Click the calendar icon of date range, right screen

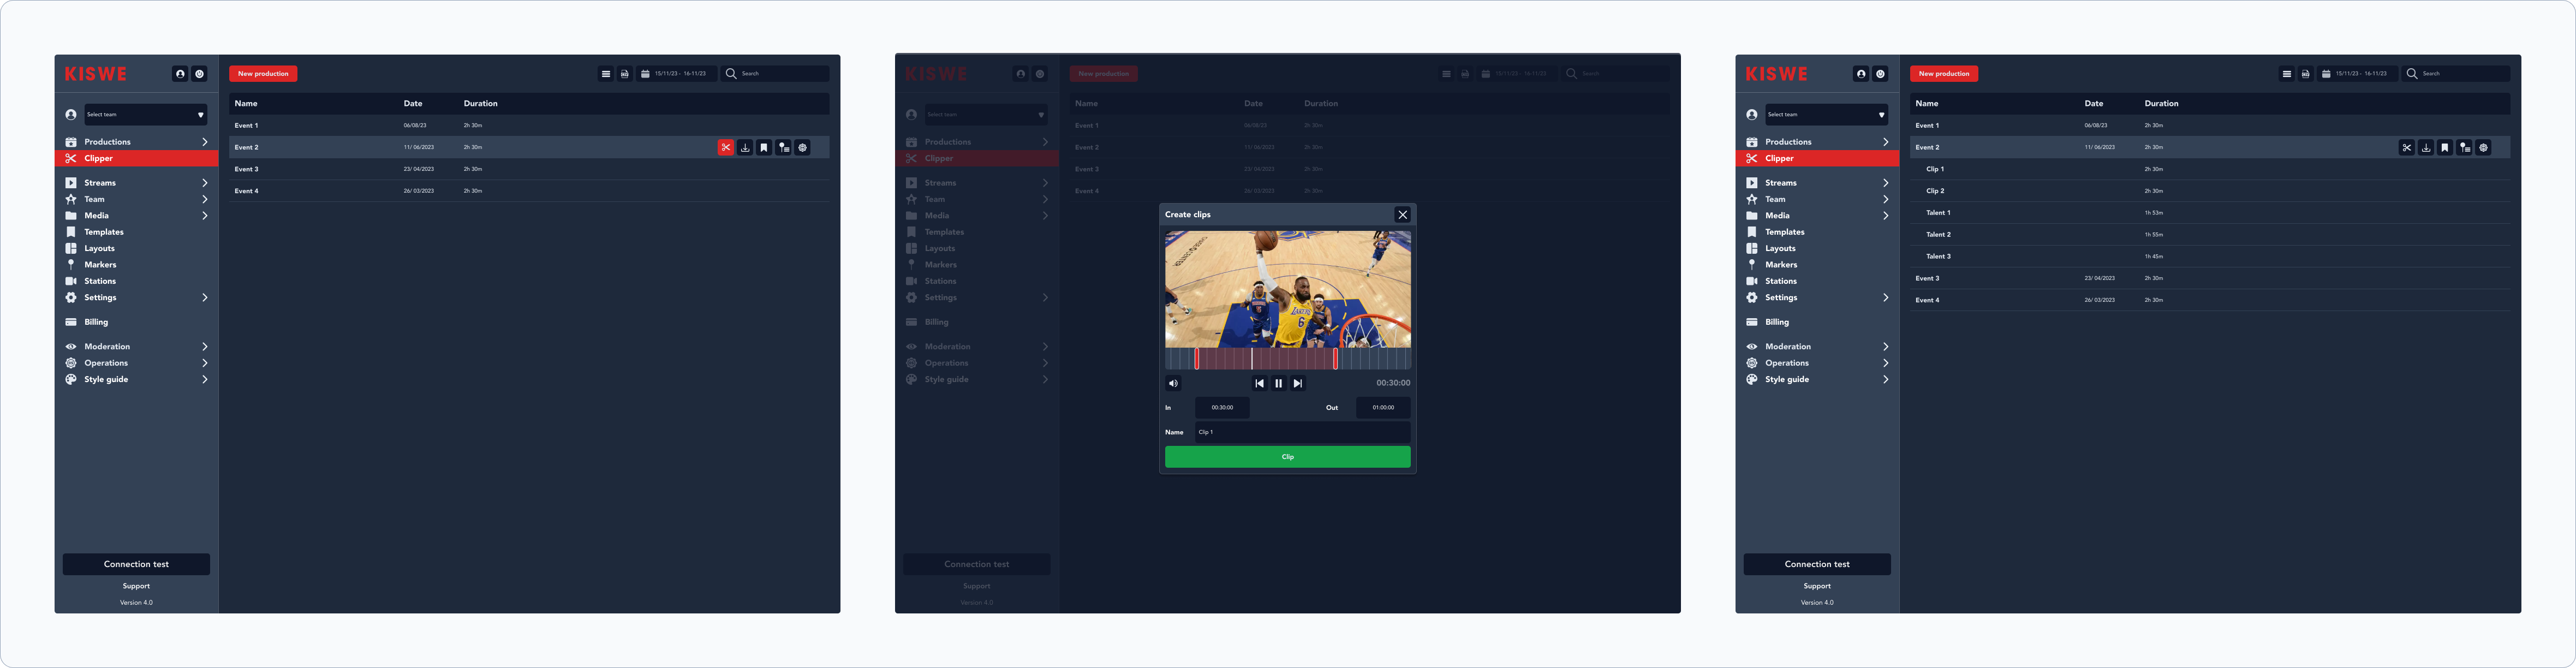[2326, 74]
